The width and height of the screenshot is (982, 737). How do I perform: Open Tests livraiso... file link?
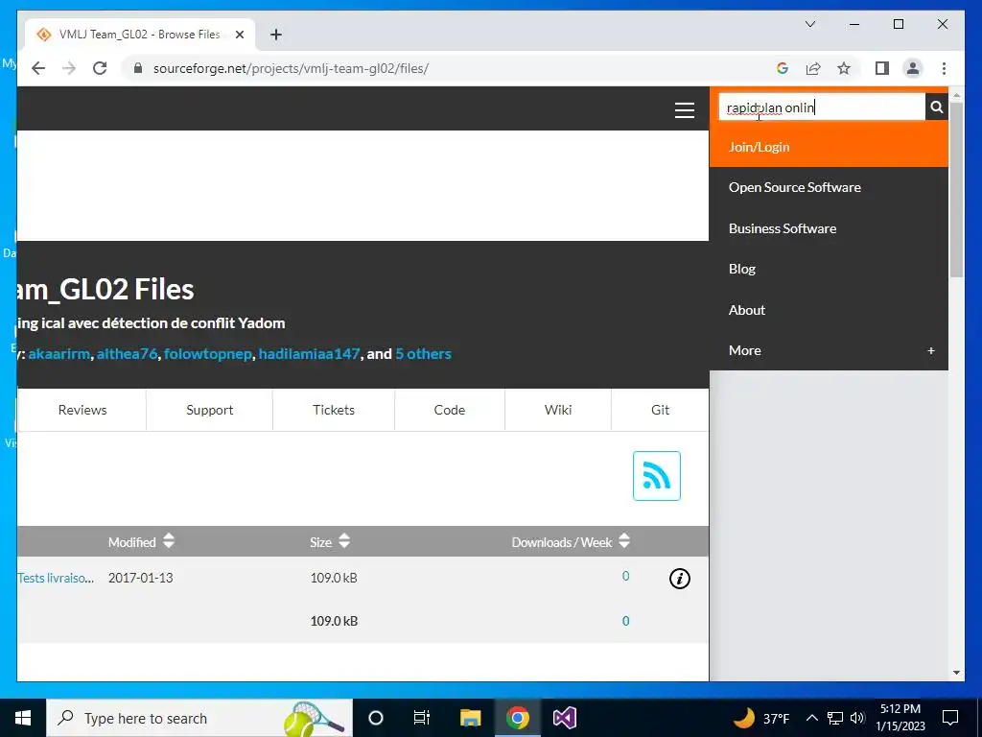[x=56, y=578]
